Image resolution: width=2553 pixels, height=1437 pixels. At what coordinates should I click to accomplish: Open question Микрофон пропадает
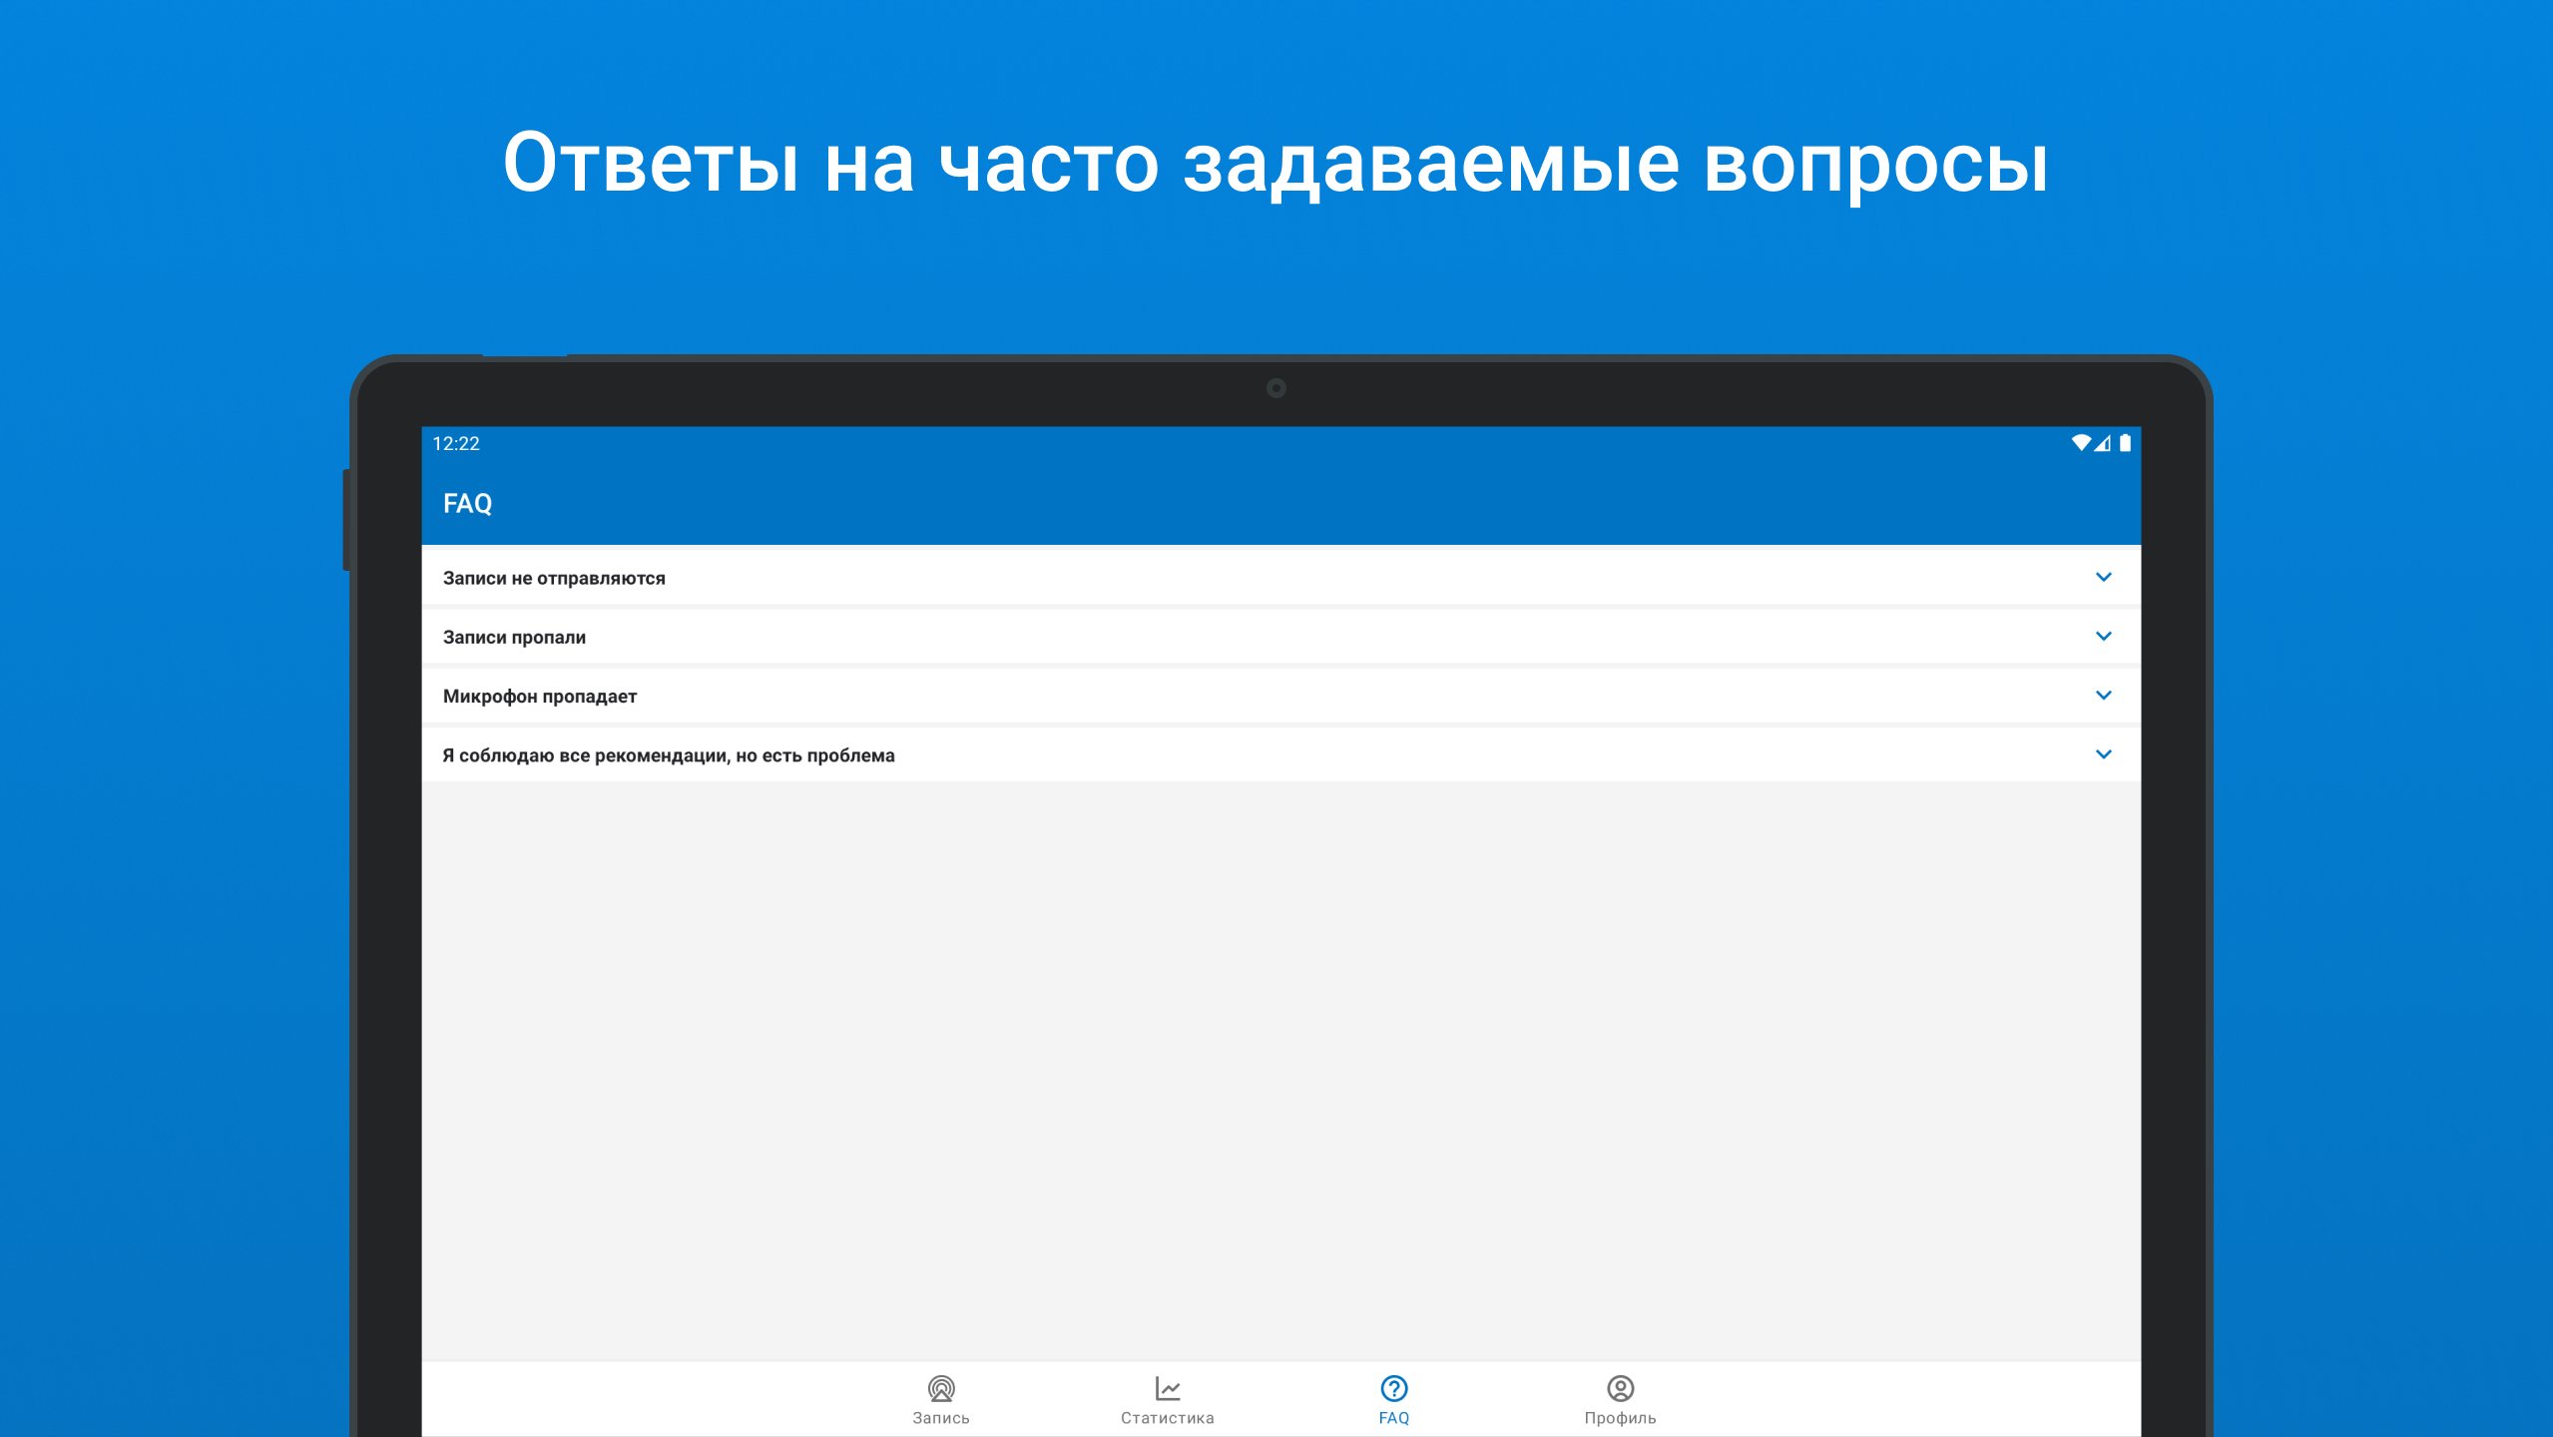coord(539,696)
